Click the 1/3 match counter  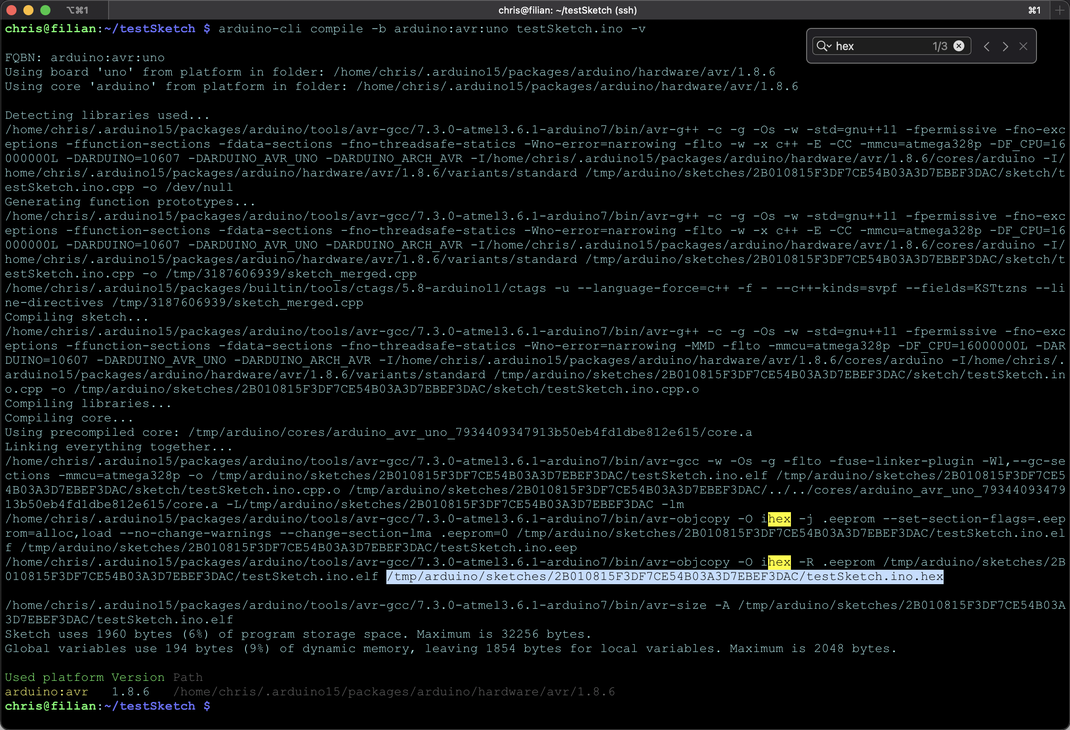(939, 46)
